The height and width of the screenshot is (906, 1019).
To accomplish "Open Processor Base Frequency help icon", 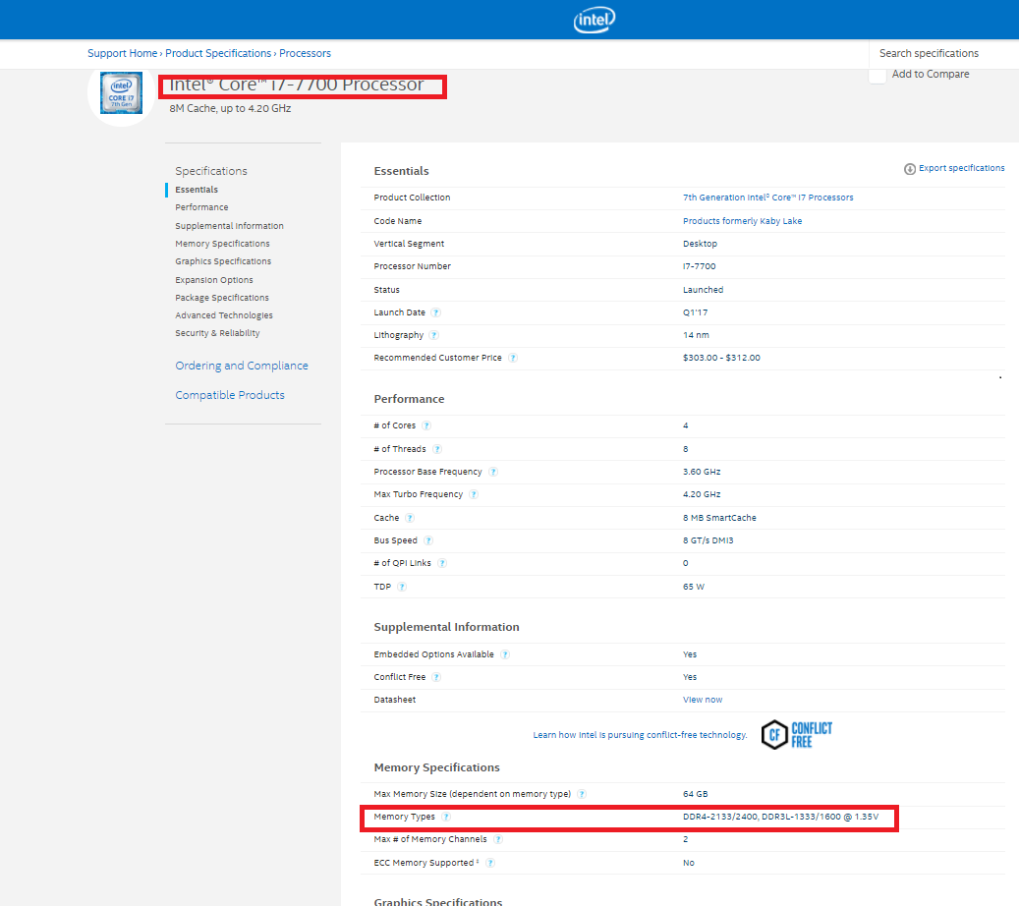I will point(493,472).
